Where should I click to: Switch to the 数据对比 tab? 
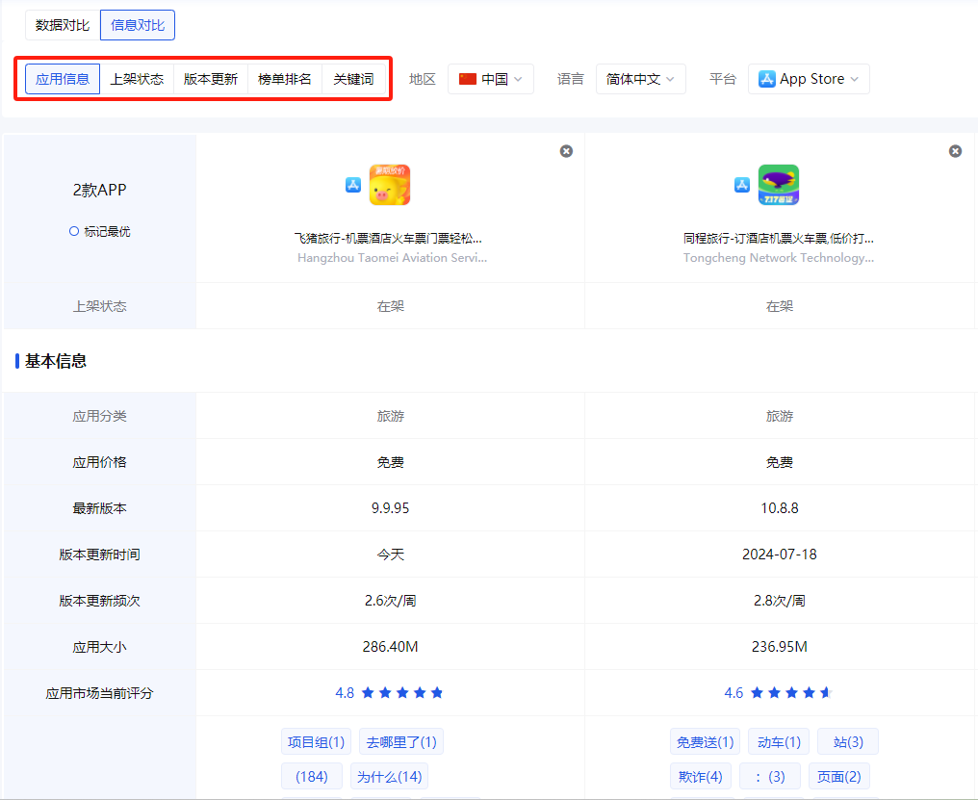click(63, 25)
